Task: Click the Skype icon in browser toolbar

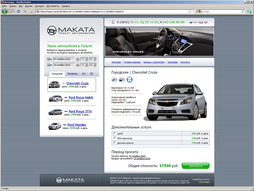Action: [249, 11]
